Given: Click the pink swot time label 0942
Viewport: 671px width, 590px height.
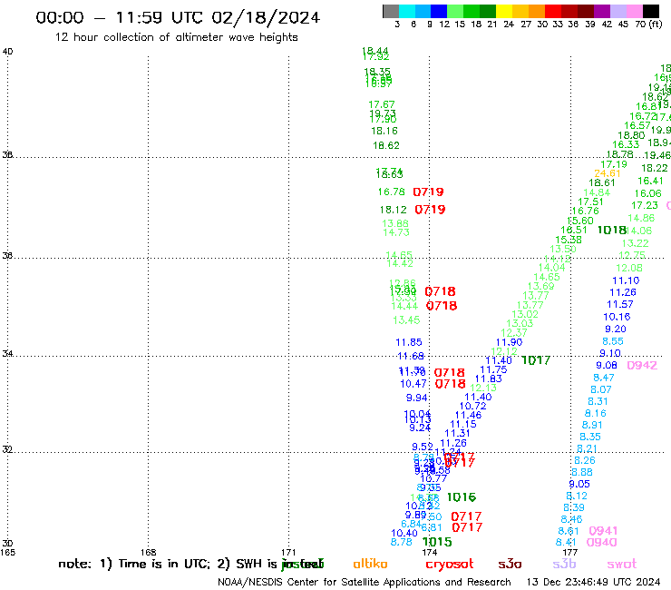Looking at the screenshot, I should [x=642, y=365].
